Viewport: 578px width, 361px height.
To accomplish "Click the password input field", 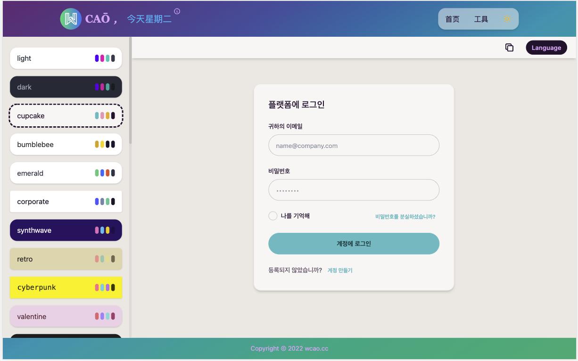I will (354, 189).
